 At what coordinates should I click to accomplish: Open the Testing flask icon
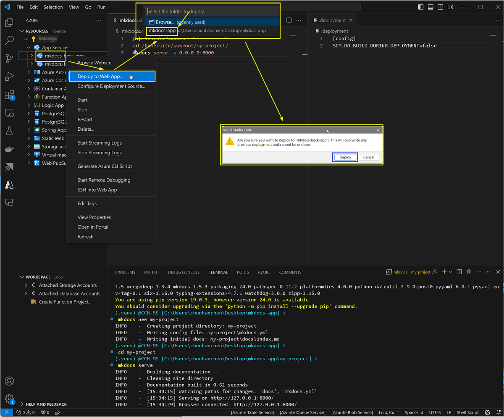(x=9, y=131)
